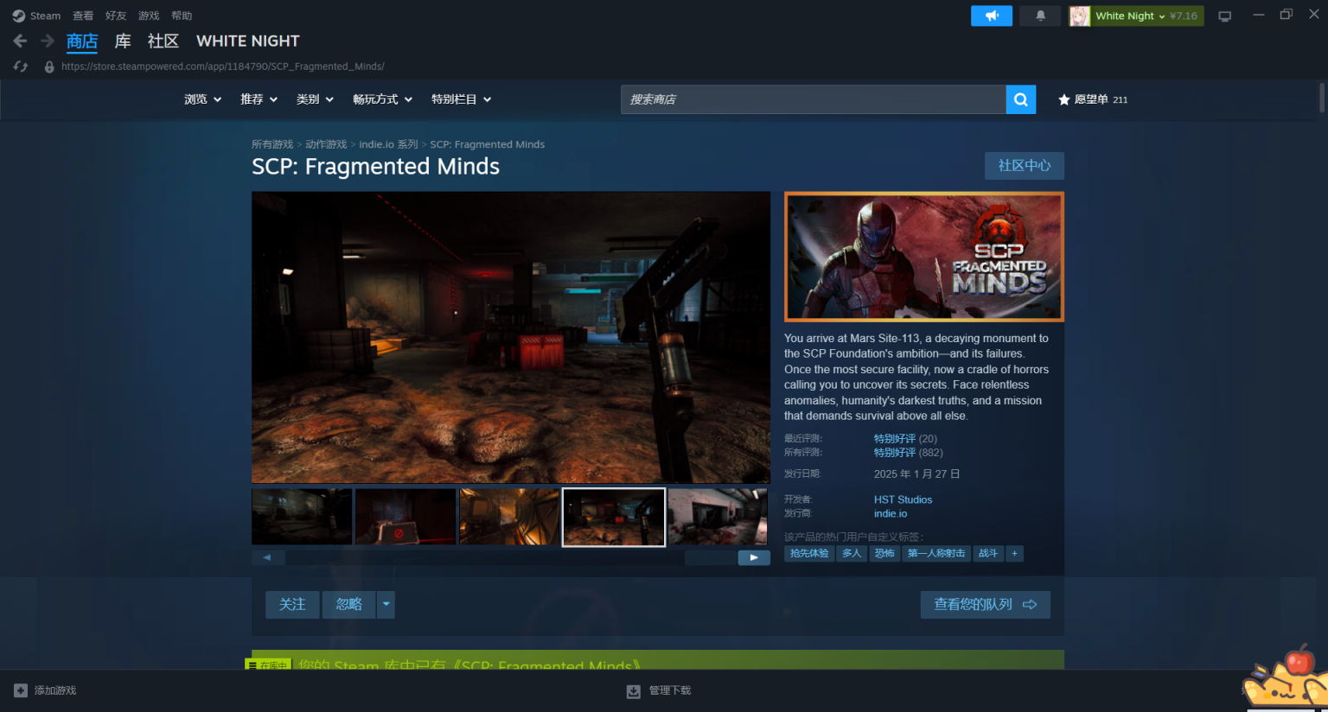Open the HST Studios developer link

903,499
